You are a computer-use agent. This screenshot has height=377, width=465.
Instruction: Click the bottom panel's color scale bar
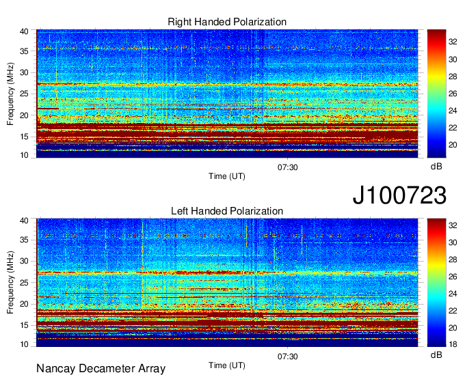tap(436, 283)
